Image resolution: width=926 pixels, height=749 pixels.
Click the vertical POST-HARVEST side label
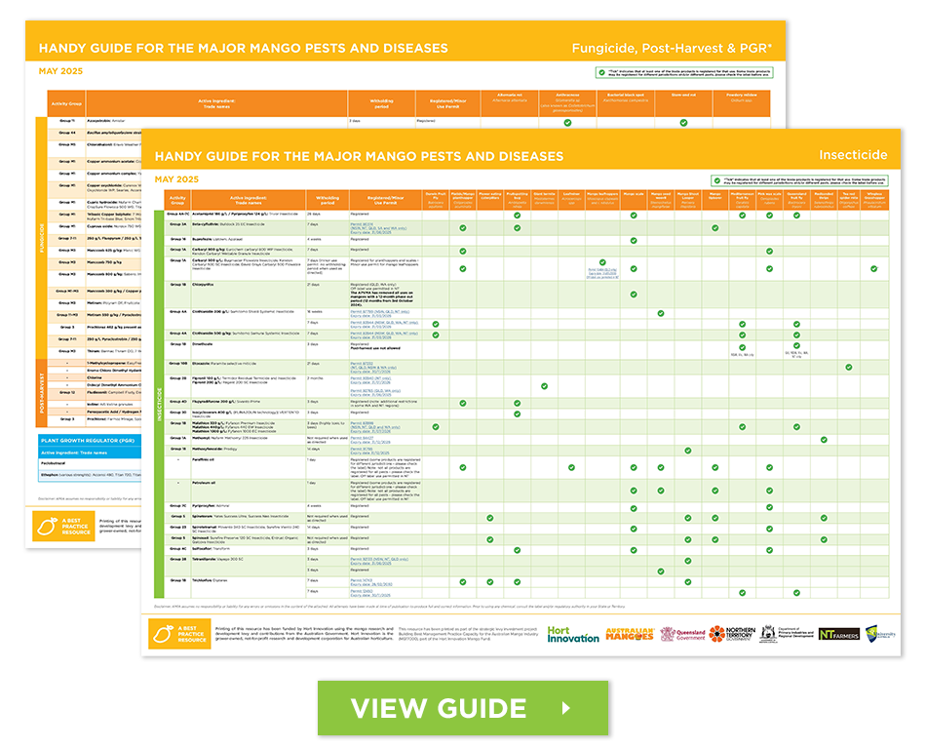point(42,393)
